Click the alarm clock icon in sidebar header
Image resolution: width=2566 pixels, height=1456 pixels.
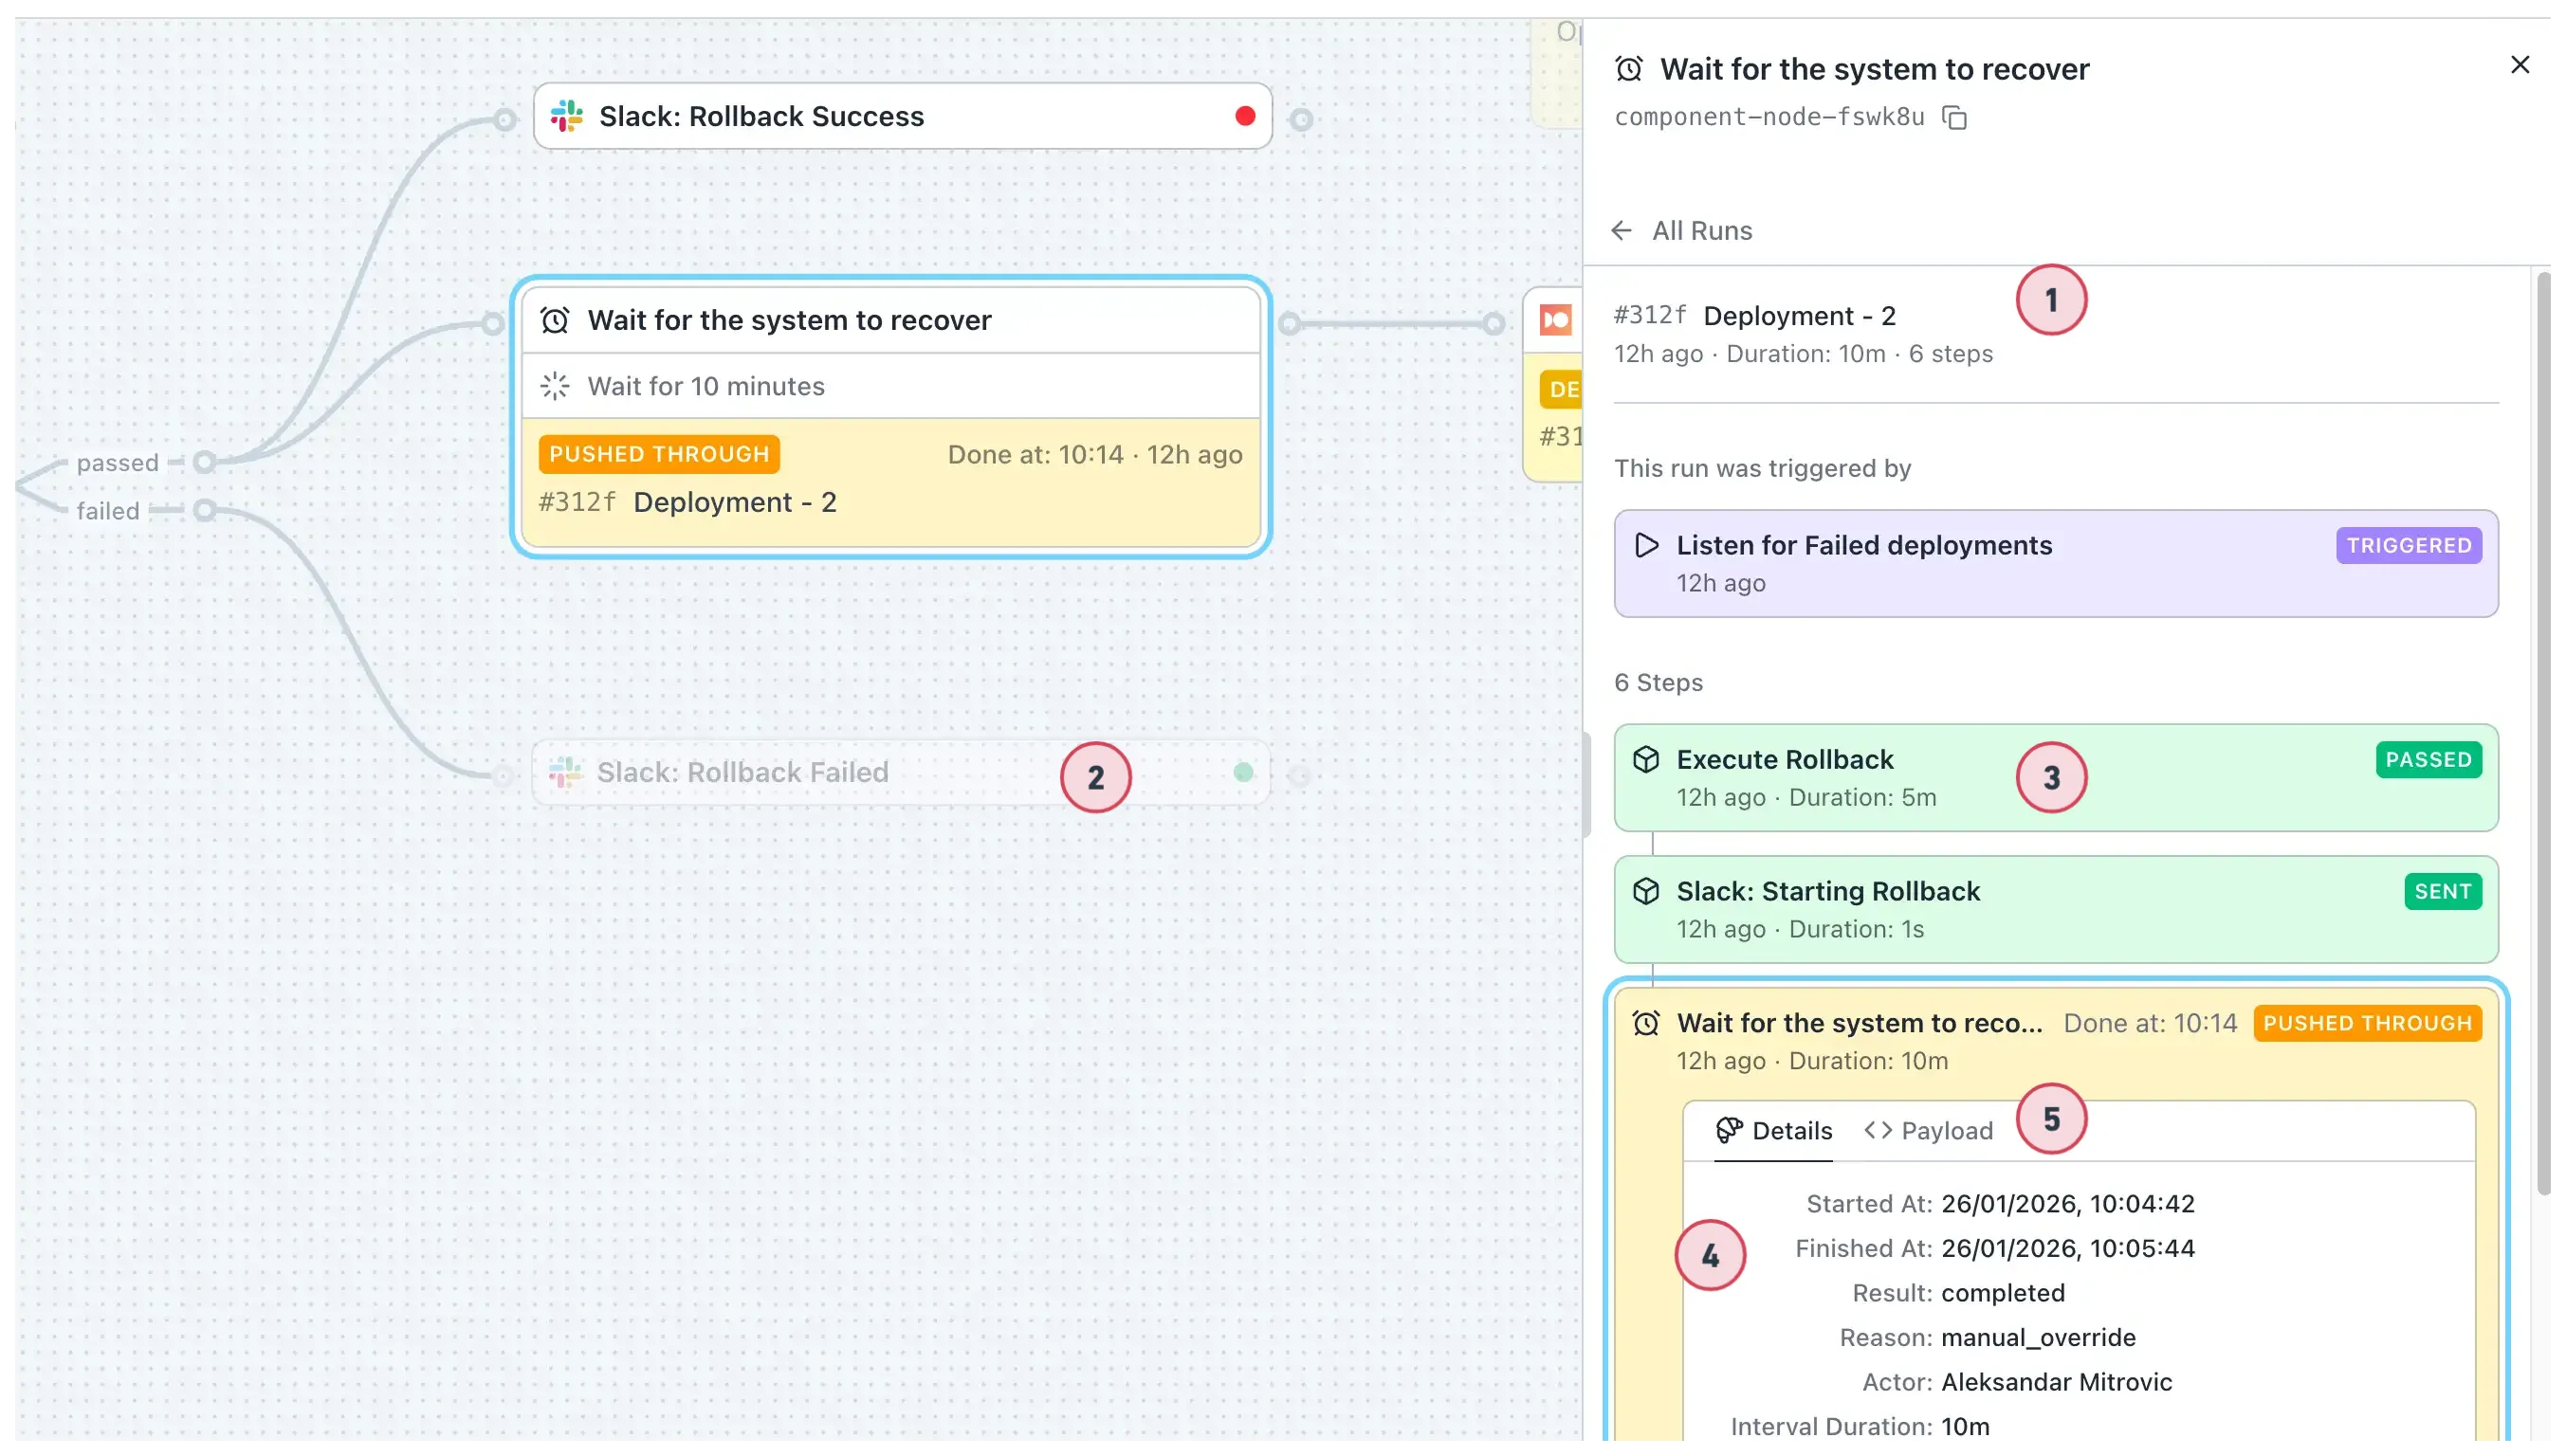coord(1628,69)
